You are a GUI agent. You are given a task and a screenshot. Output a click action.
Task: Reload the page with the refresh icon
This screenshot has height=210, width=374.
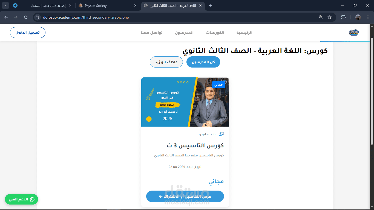click(x=26, y=17)
